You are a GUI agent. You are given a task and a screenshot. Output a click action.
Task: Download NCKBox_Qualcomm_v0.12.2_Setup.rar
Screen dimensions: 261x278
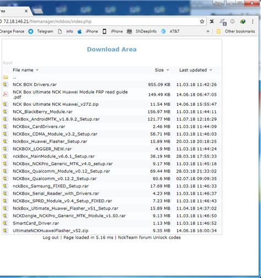[55, 179]
